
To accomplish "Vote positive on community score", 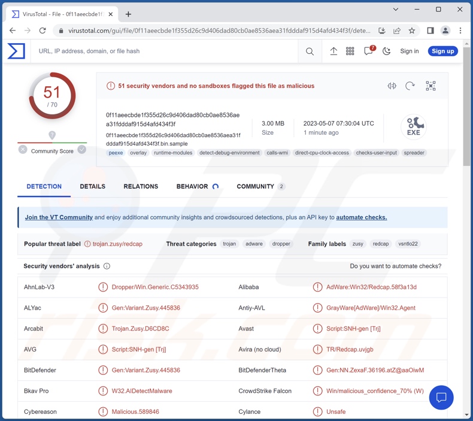I will pyautogui.click(x=82, y=150).
